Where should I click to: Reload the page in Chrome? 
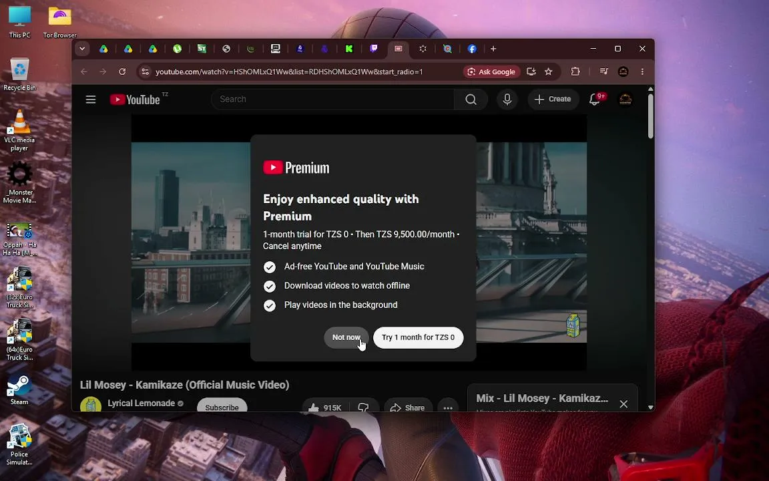pyautogui.click(x=122, y=71)
